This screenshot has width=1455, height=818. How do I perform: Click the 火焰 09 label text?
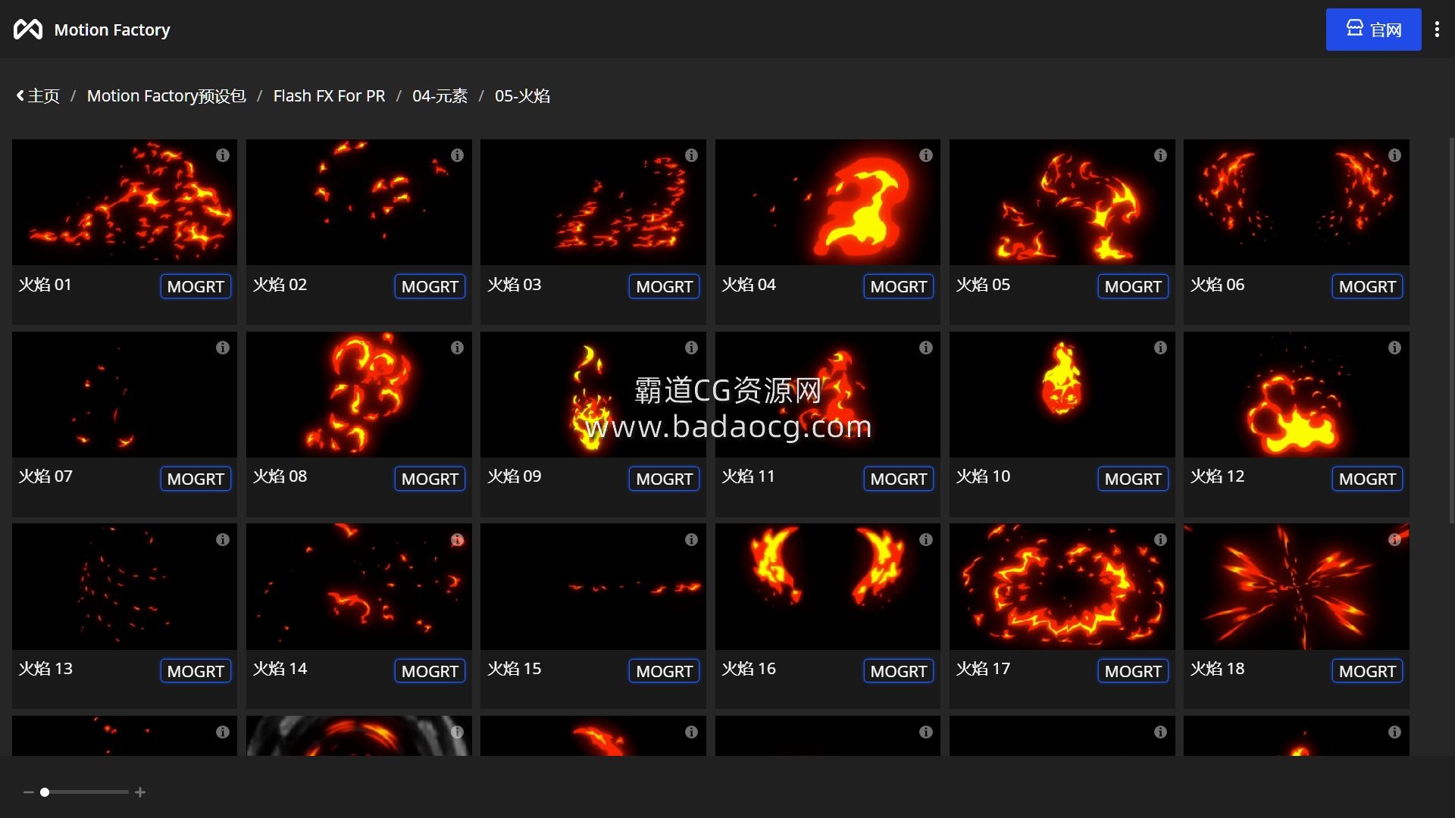[514, 476]
